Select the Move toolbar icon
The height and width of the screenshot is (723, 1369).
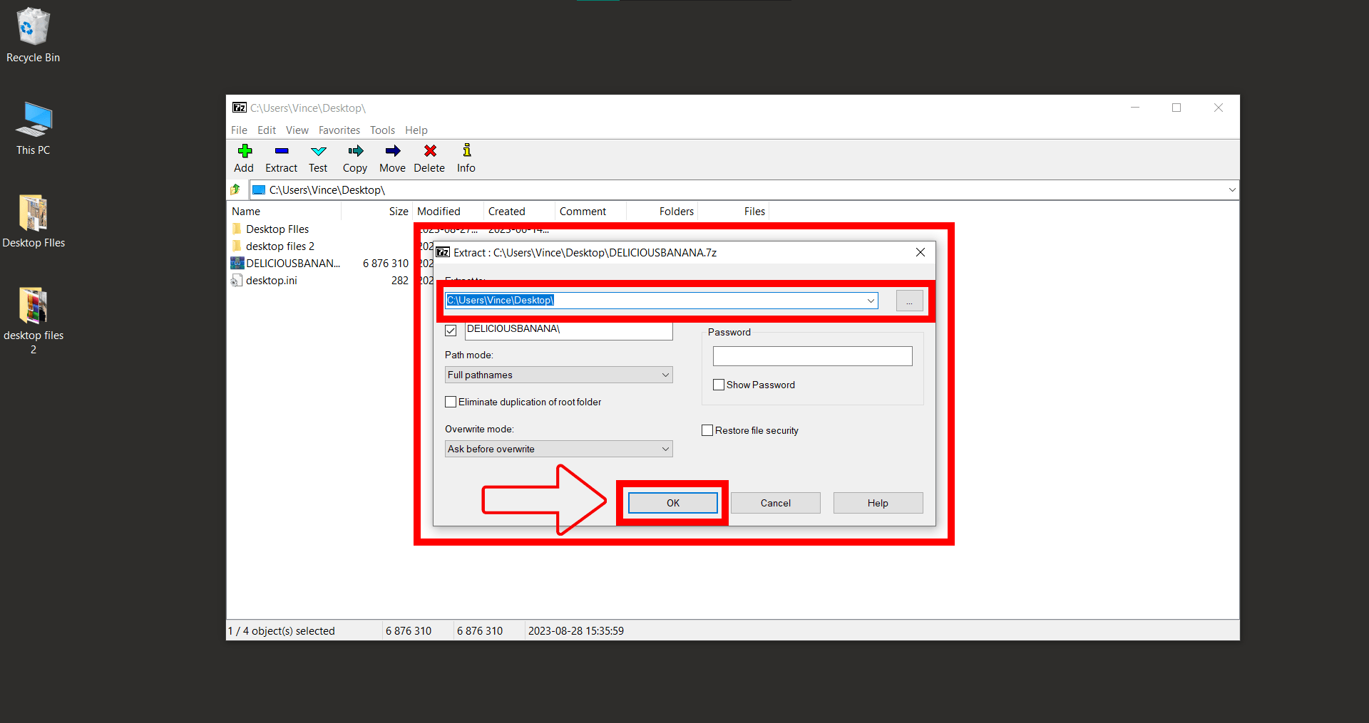click(x=392, y=157)
